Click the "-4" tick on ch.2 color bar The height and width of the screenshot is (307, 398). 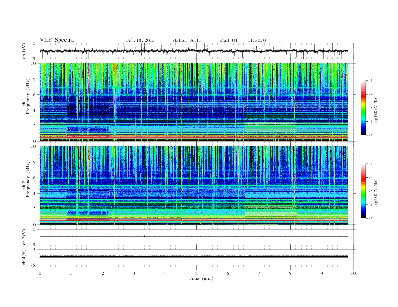click(x=370, y=177)
